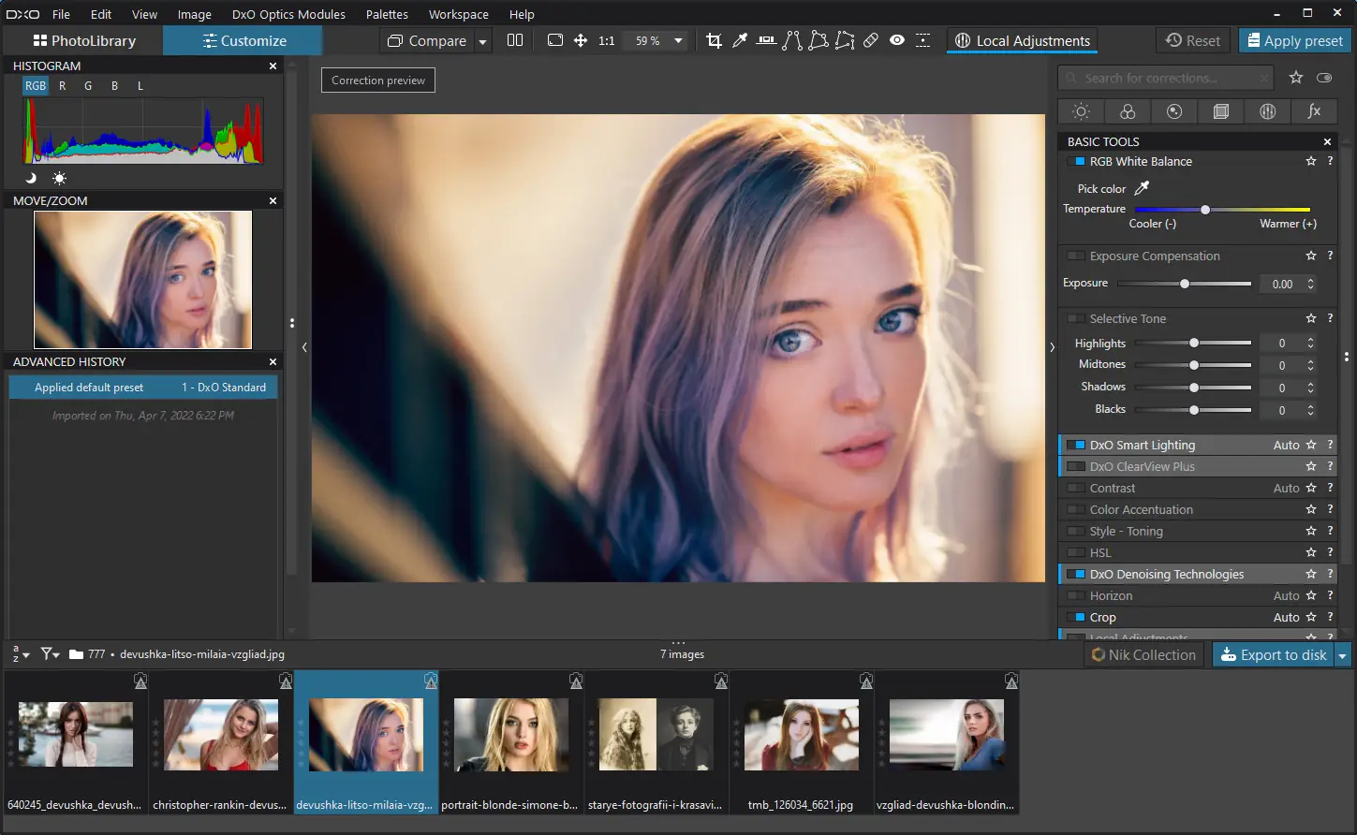Open the DxO Optics Modules menu
The height and width of the screenshot is (835, 1357).
coord(288,14)
